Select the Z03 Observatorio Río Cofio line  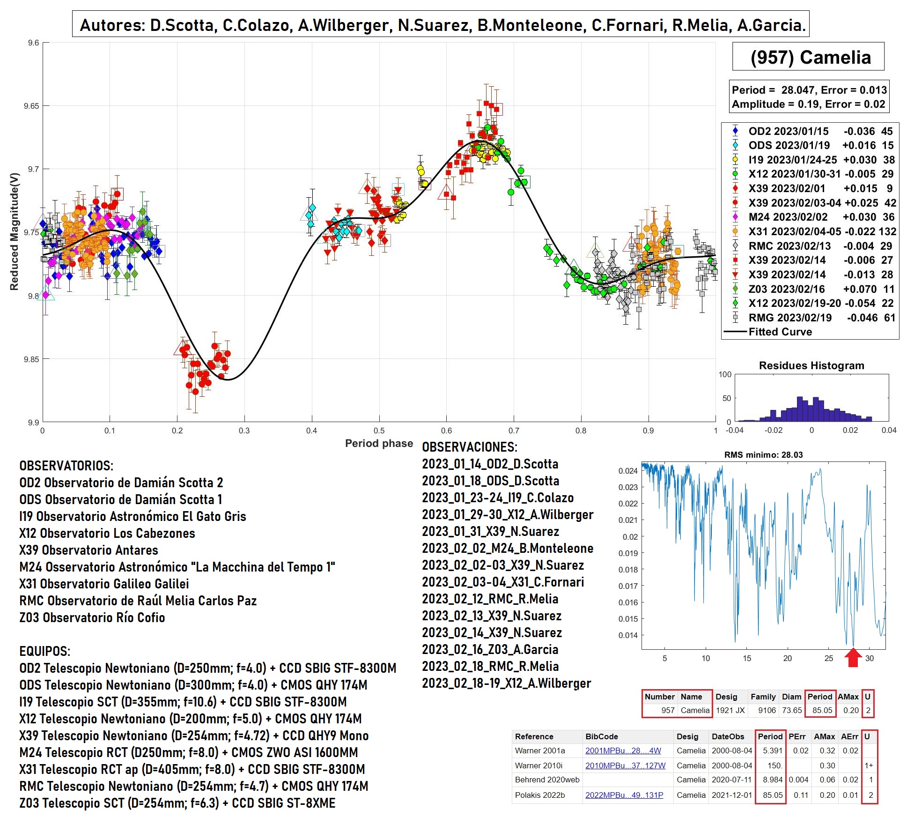(x=92, y=617)
